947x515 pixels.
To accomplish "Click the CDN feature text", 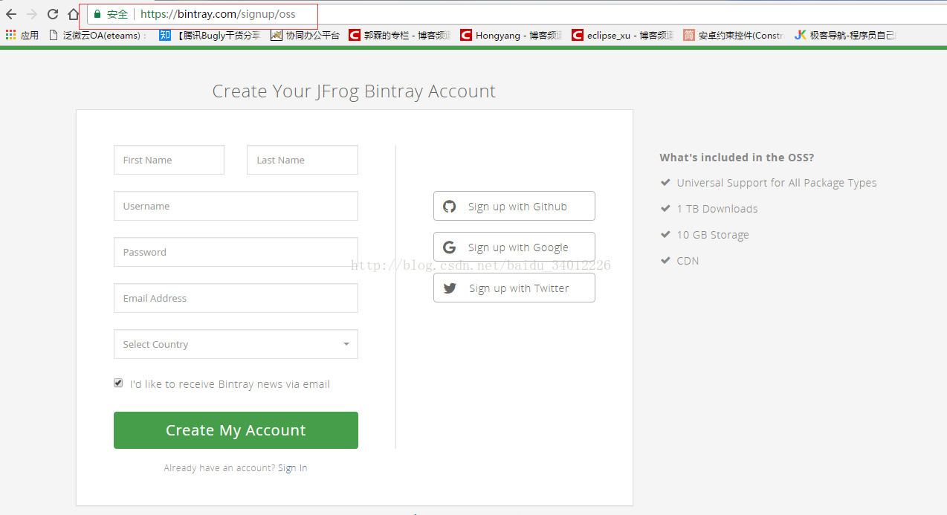I will click(688, 261).
